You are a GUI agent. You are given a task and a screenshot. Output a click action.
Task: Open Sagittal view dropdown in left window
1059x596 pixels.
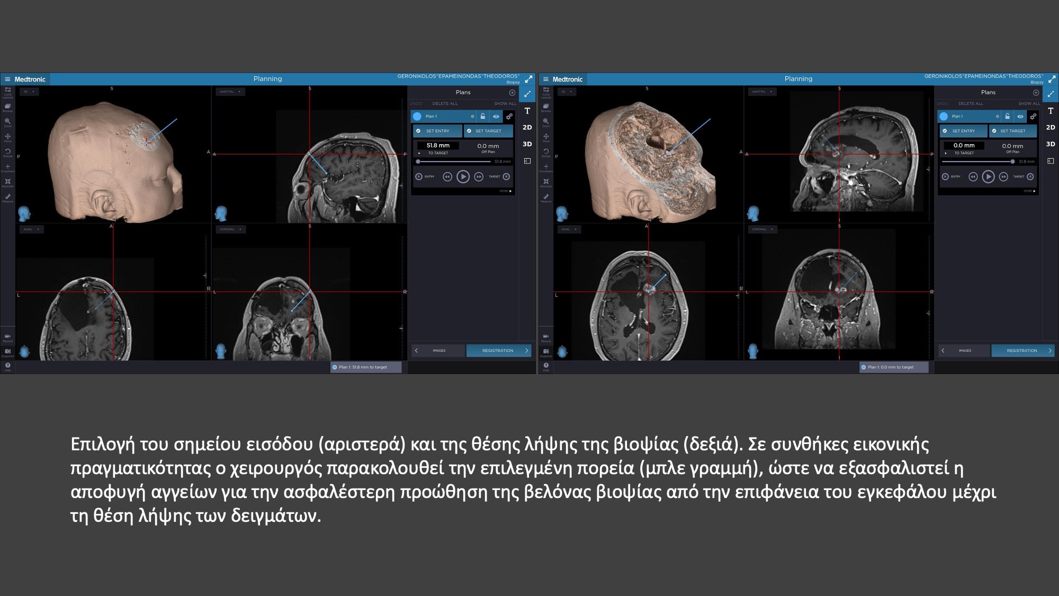[x=230, y=92]
